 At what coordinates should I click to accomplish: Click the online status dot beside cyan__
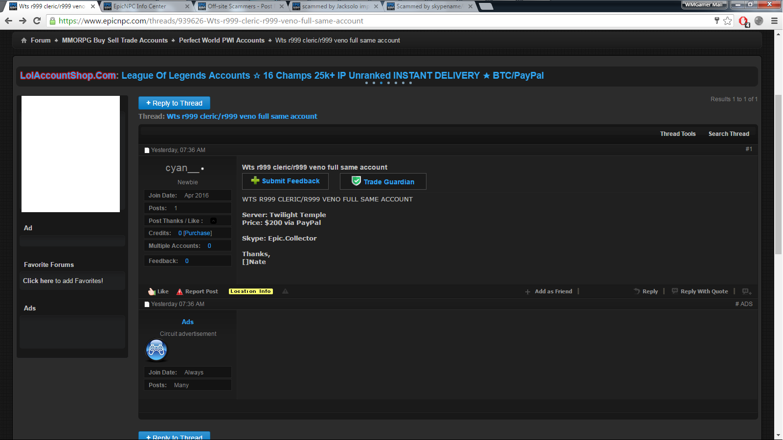[202, 169]
